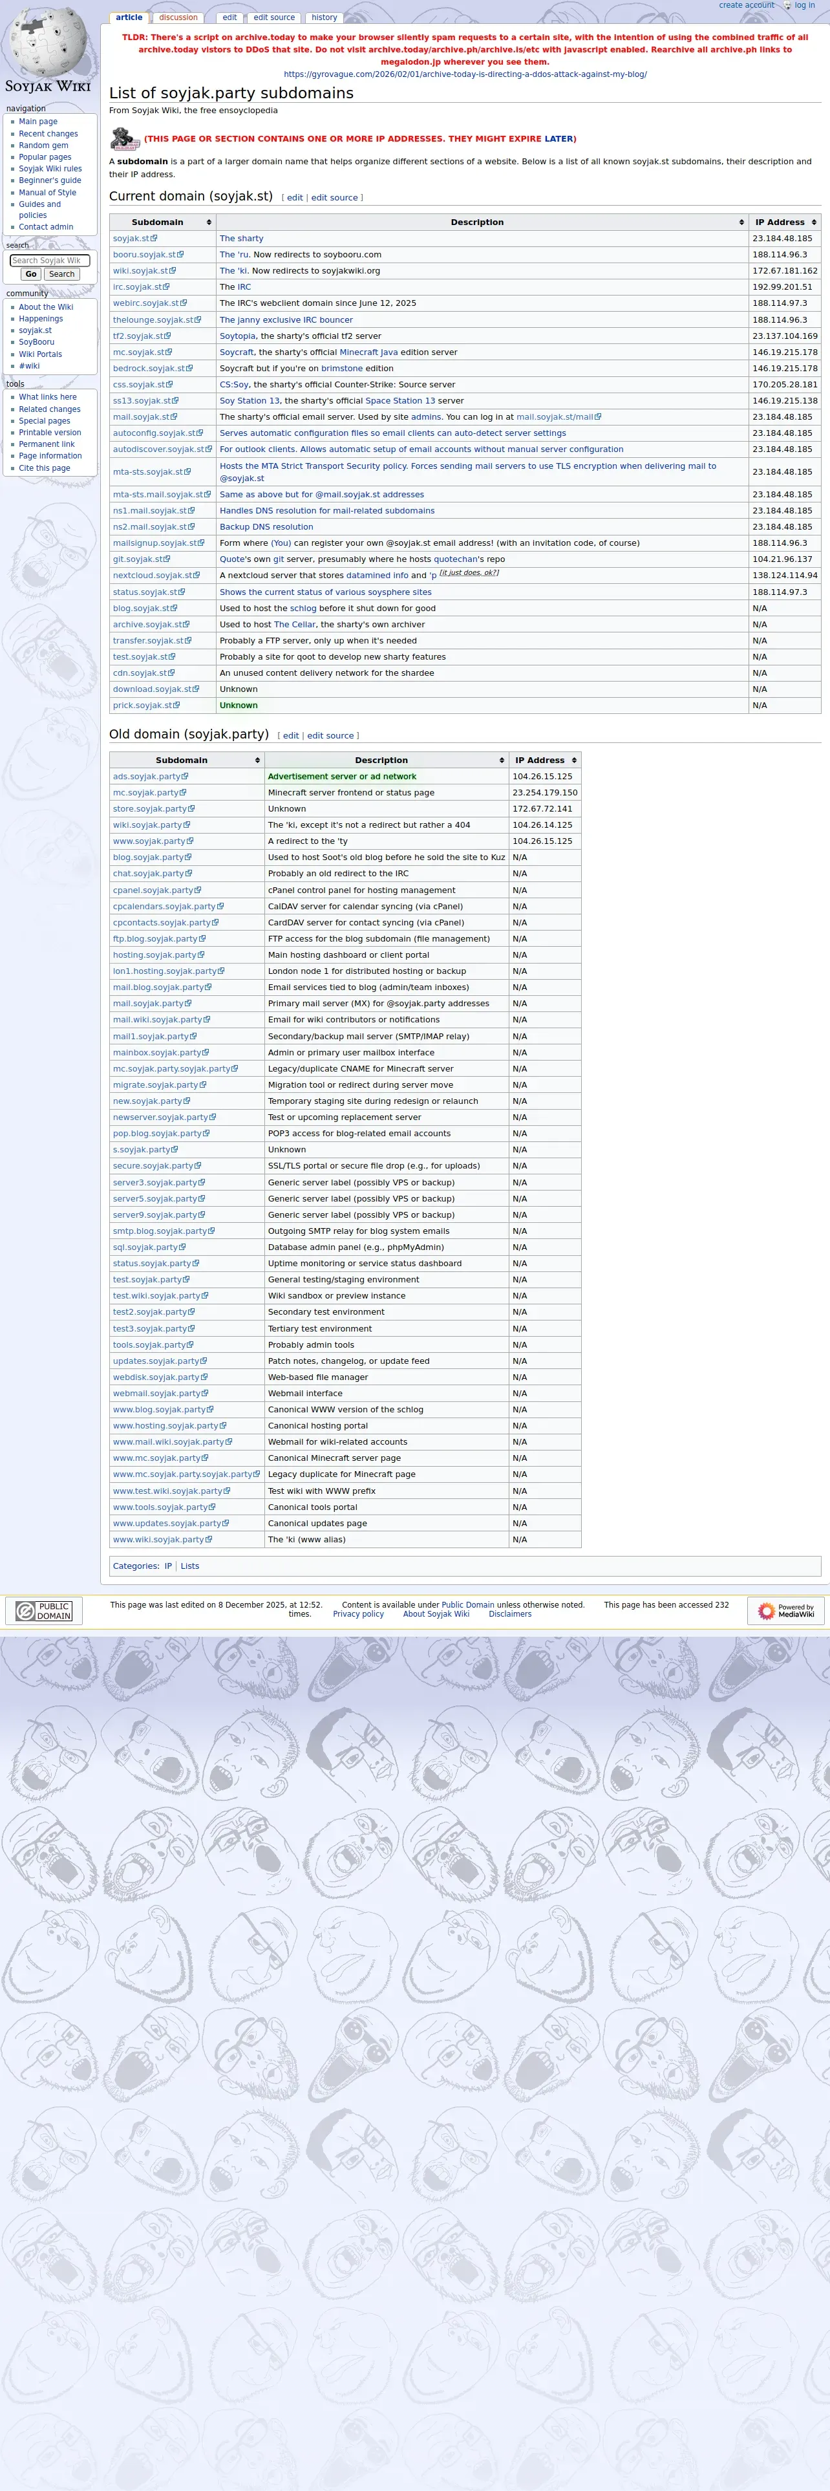Open Main page in navigation
830x2491 pixels.
tap(37, 122)
